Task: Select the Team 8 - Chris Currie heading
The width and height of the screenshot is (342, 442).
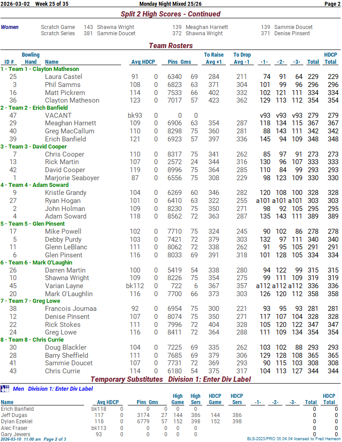Action: click(x=33, y=340)
